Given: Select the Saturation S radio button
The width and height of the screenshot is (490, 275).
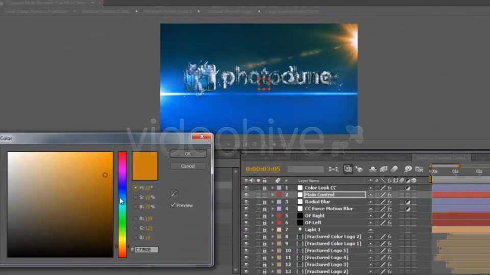Looking at the screenshot, I should (x=135, y=197).
